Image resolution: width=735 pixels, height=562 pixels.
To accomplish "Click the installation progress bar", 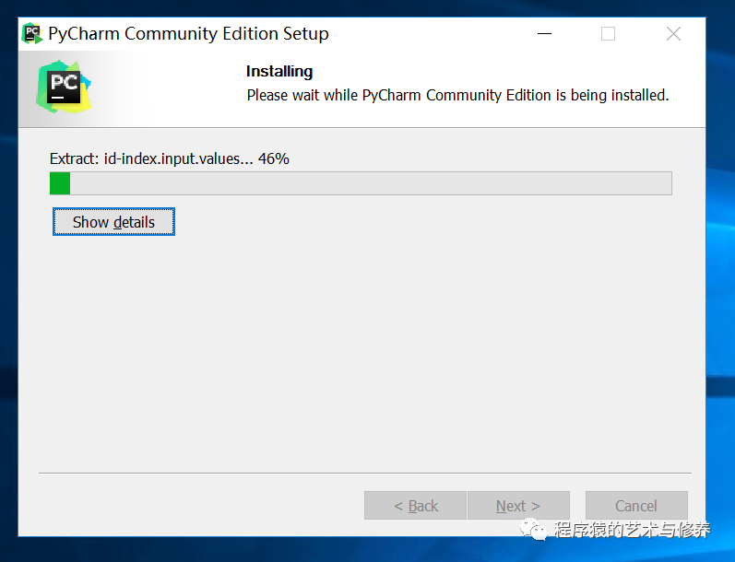I will (x=361, y=183).
